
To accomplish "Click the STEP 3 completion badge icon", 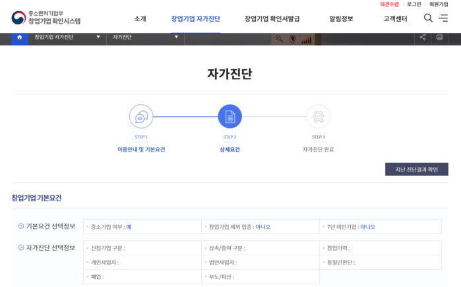I will coord(319,117).
